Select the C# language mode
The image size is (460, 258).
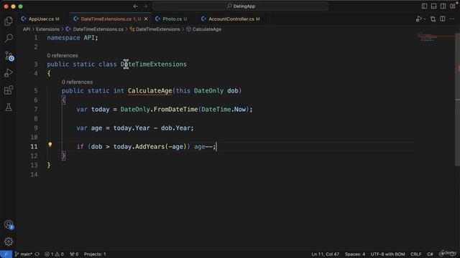(430, 254)
